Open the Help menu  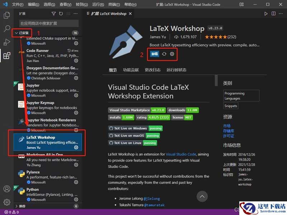point(130,4)
